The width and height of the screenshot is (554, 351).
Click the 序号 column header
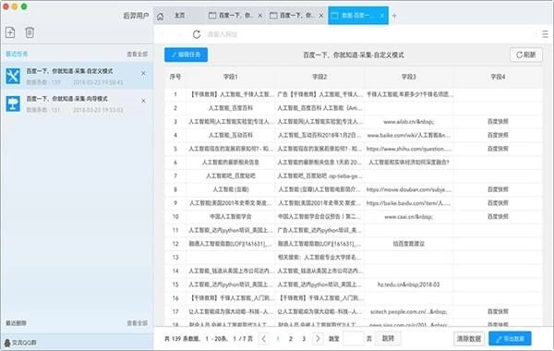click(175, 77)
